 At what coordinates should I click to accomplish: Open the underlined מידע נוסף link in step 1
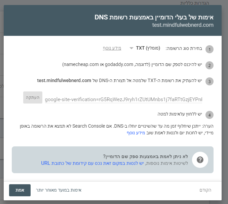coord(112,48)
